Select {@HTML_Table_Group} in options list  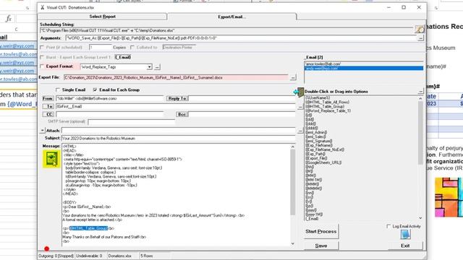click(325, 106)
